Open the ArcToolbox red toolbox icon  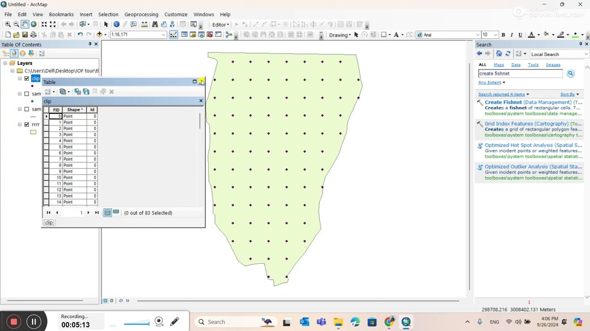[x=210, y=34]
